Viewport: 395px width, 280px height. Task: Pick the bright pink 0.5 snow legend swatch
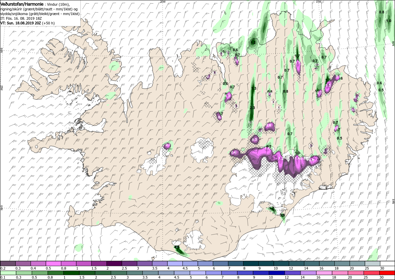coord(54,263)
